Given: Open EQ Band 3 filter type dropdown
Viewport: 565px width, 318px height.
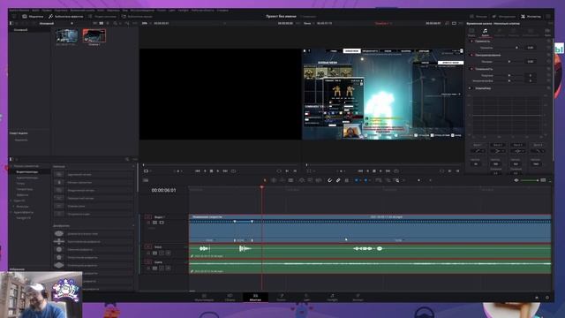Looking at the screenshot, I should [517, 151].
